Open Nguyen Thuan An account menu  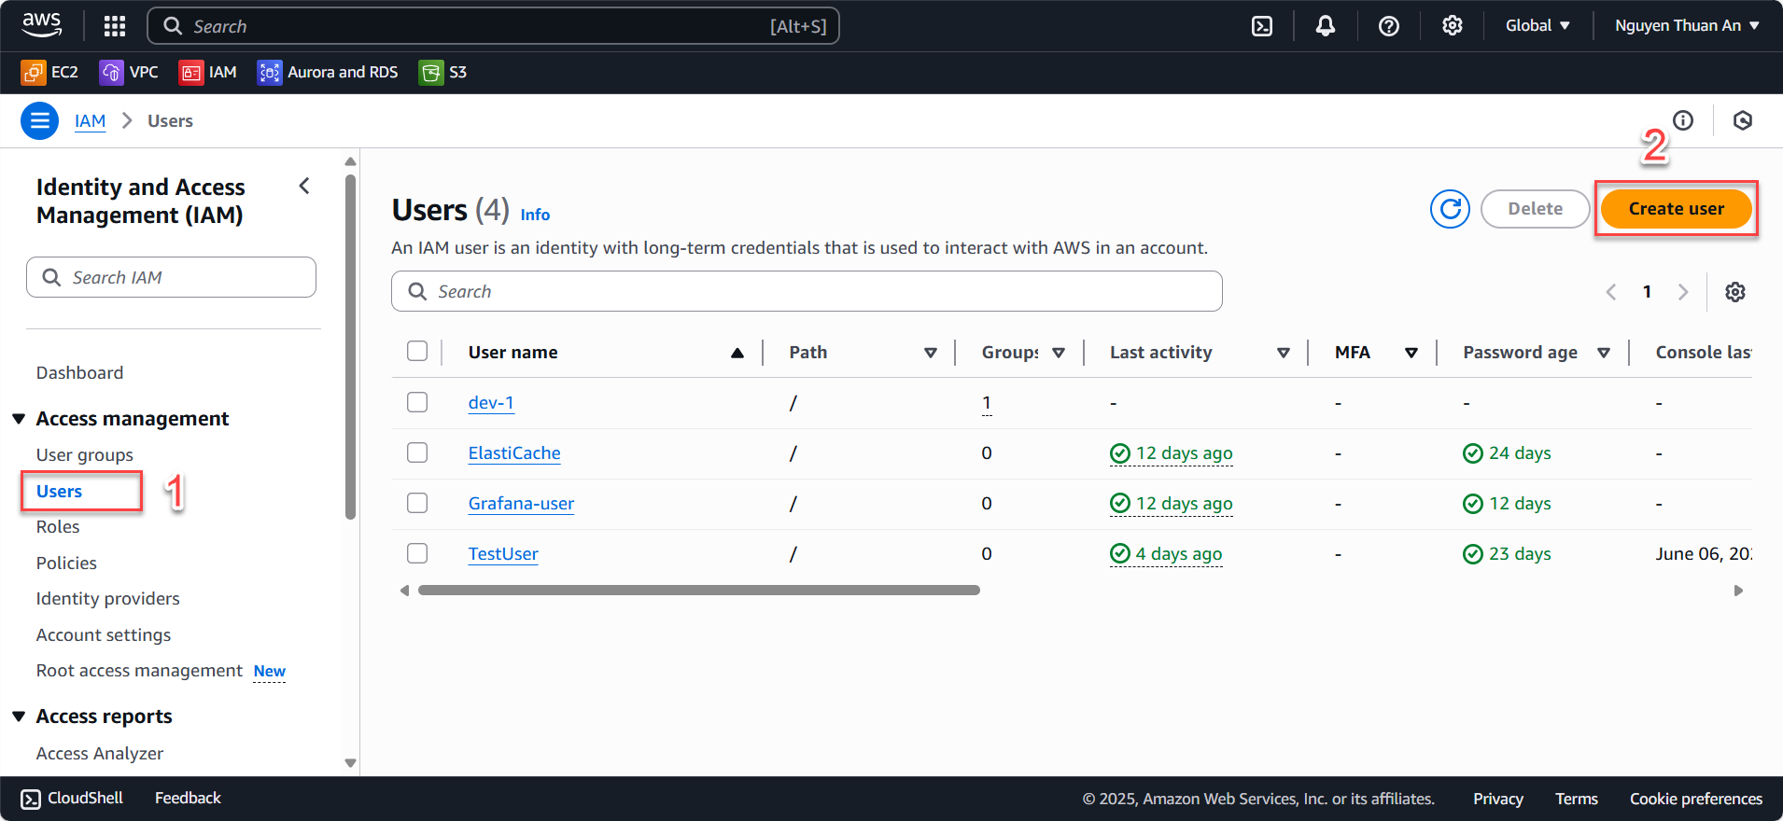click(x=1688, y=26)
